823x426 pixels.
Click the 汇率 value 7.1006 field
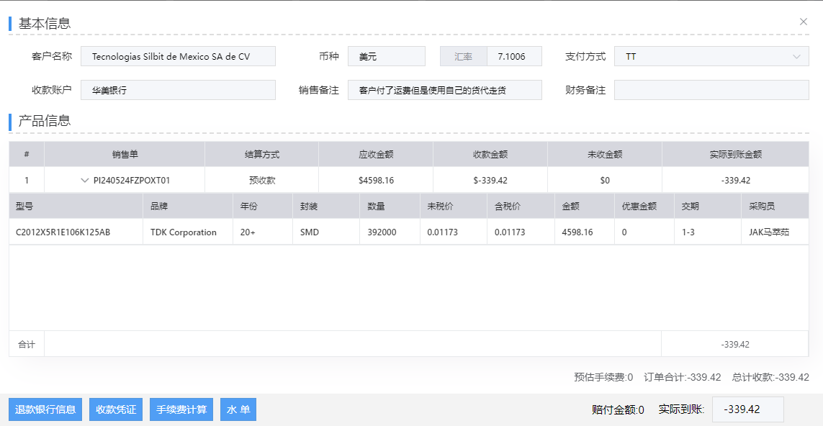pyautogui.click(x=514, y=56)
